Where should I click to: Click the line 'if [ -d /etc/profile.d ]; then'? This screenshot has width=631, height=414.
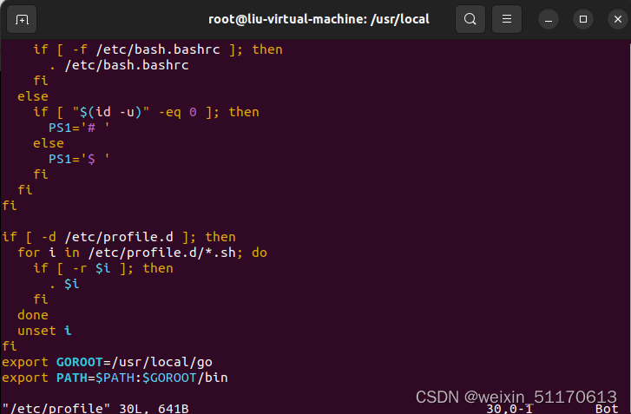[x=119, y=237]
